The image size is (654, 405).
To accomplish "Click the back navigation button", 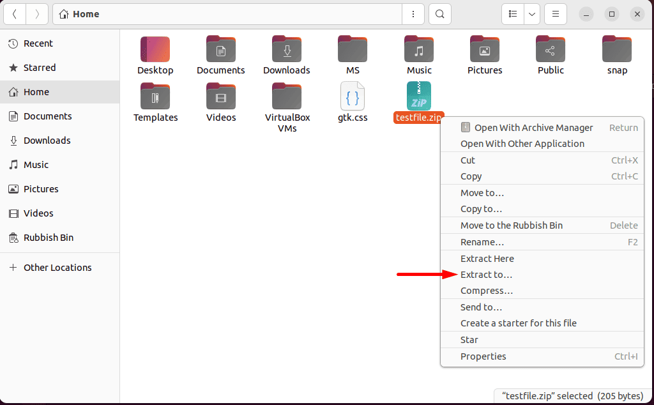I will [x=14, y=13].
